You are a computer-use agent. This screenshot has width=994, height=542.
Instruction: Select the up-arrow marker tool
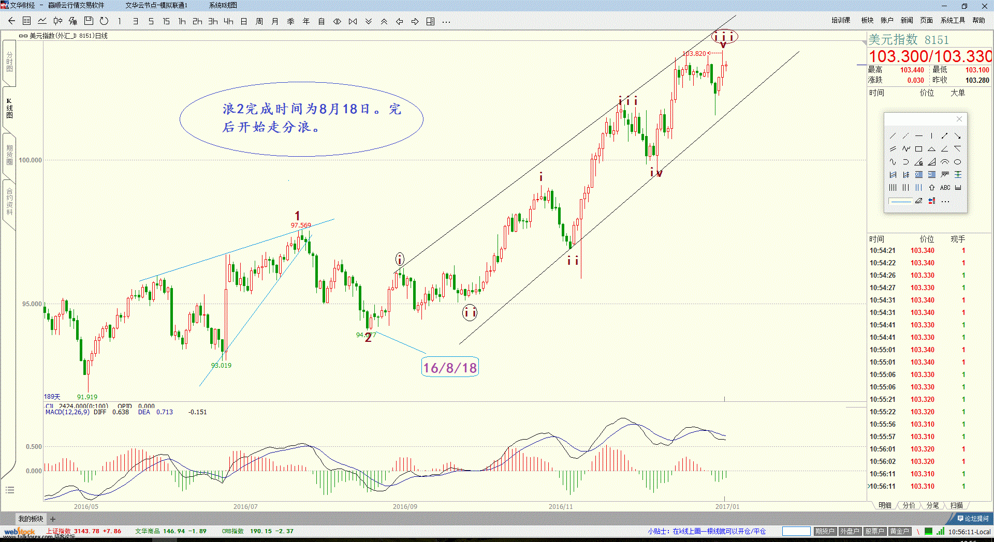click(932, 188)
